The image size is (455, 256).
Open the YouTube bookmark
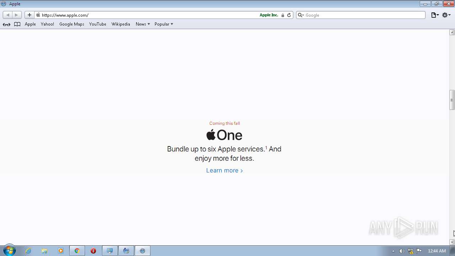98,24
